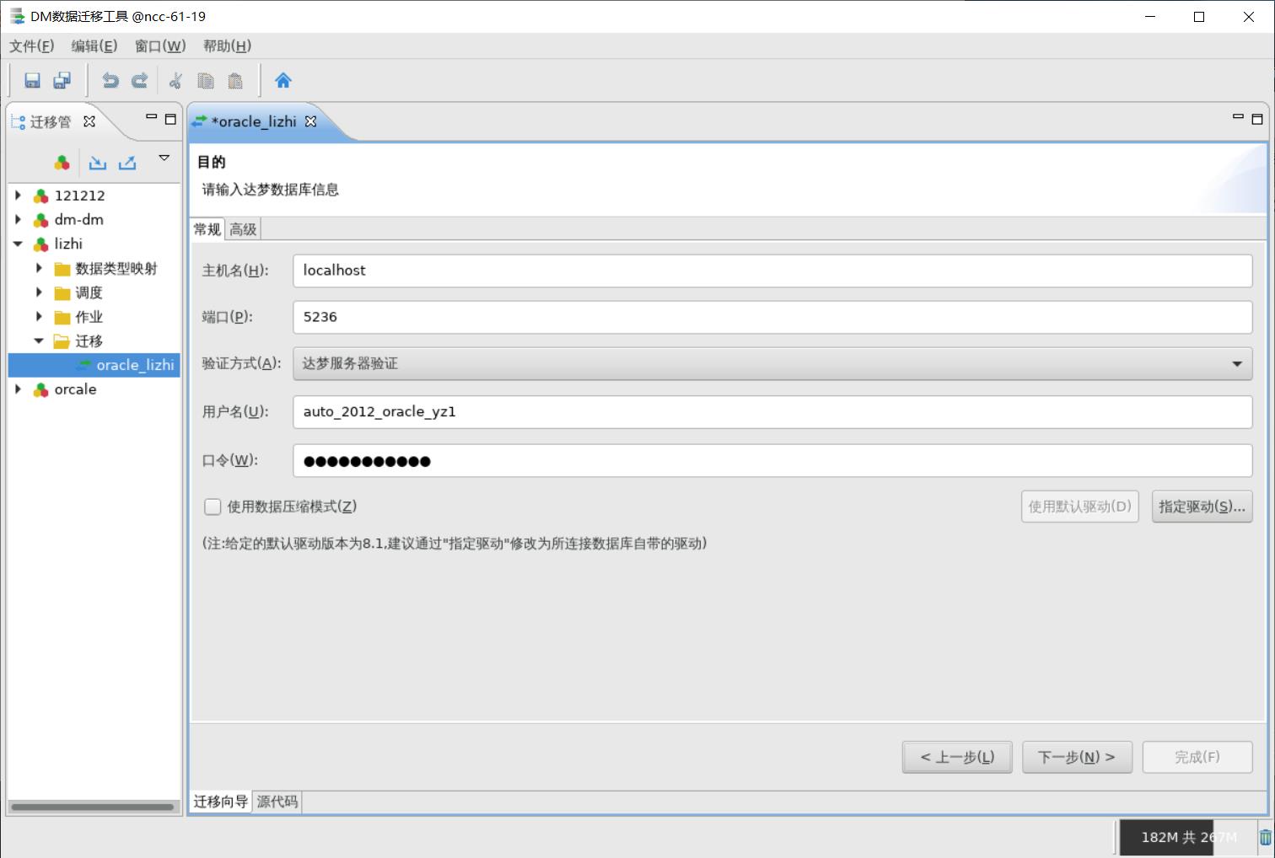Select the orcale project

click(x=75, y=389)
